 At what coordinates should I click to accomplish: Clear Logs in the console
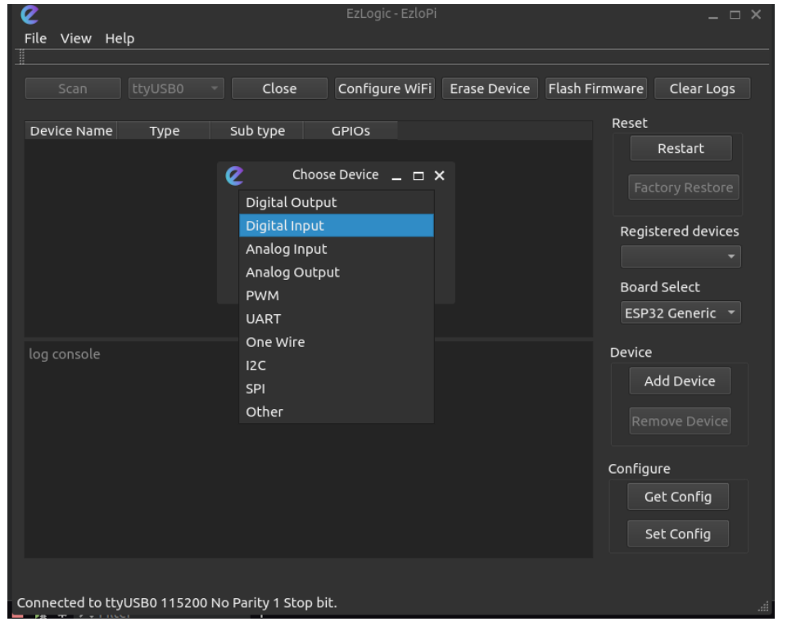point(702,88)
